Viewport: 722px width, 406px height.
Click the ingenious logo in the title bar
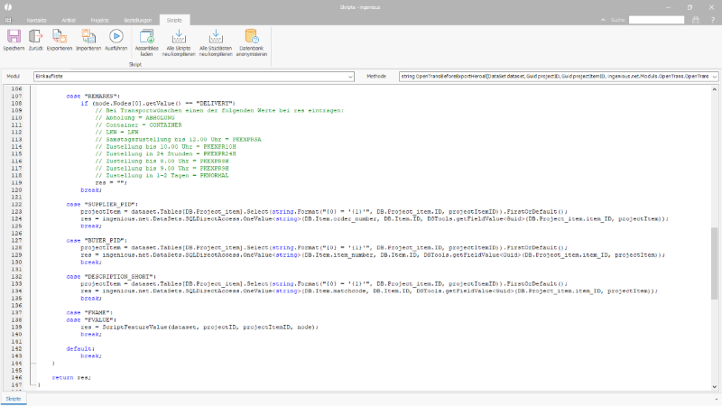coord(8,7)
